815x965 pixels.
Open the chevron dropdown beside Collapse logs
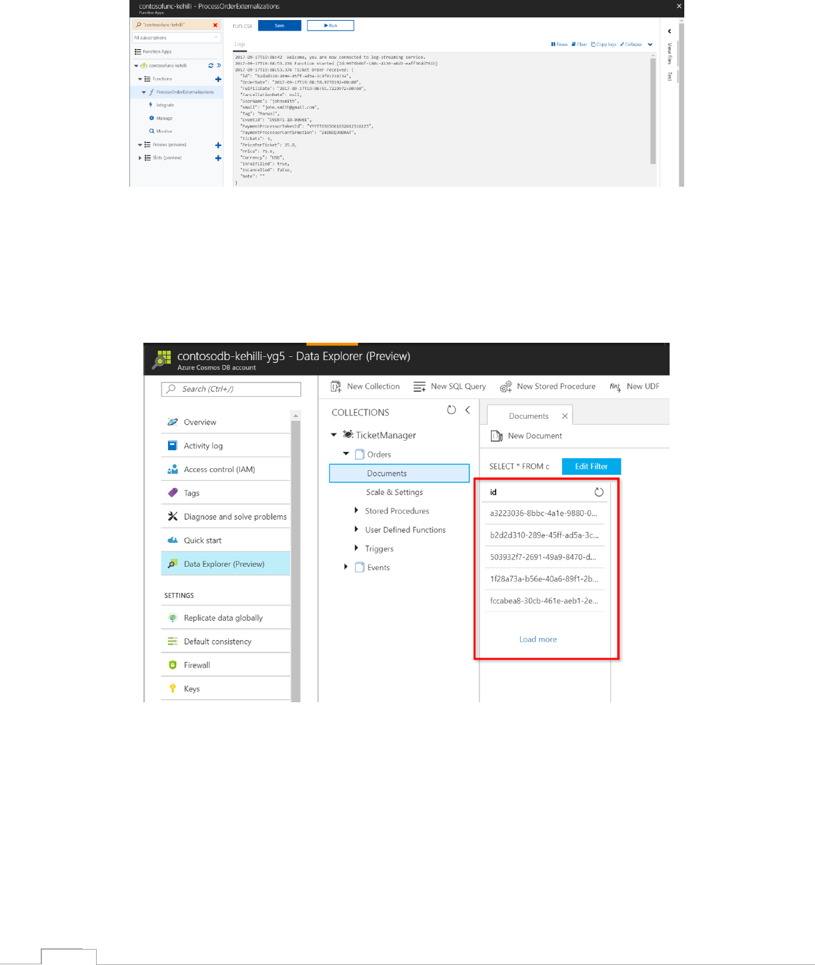(650, 45)
